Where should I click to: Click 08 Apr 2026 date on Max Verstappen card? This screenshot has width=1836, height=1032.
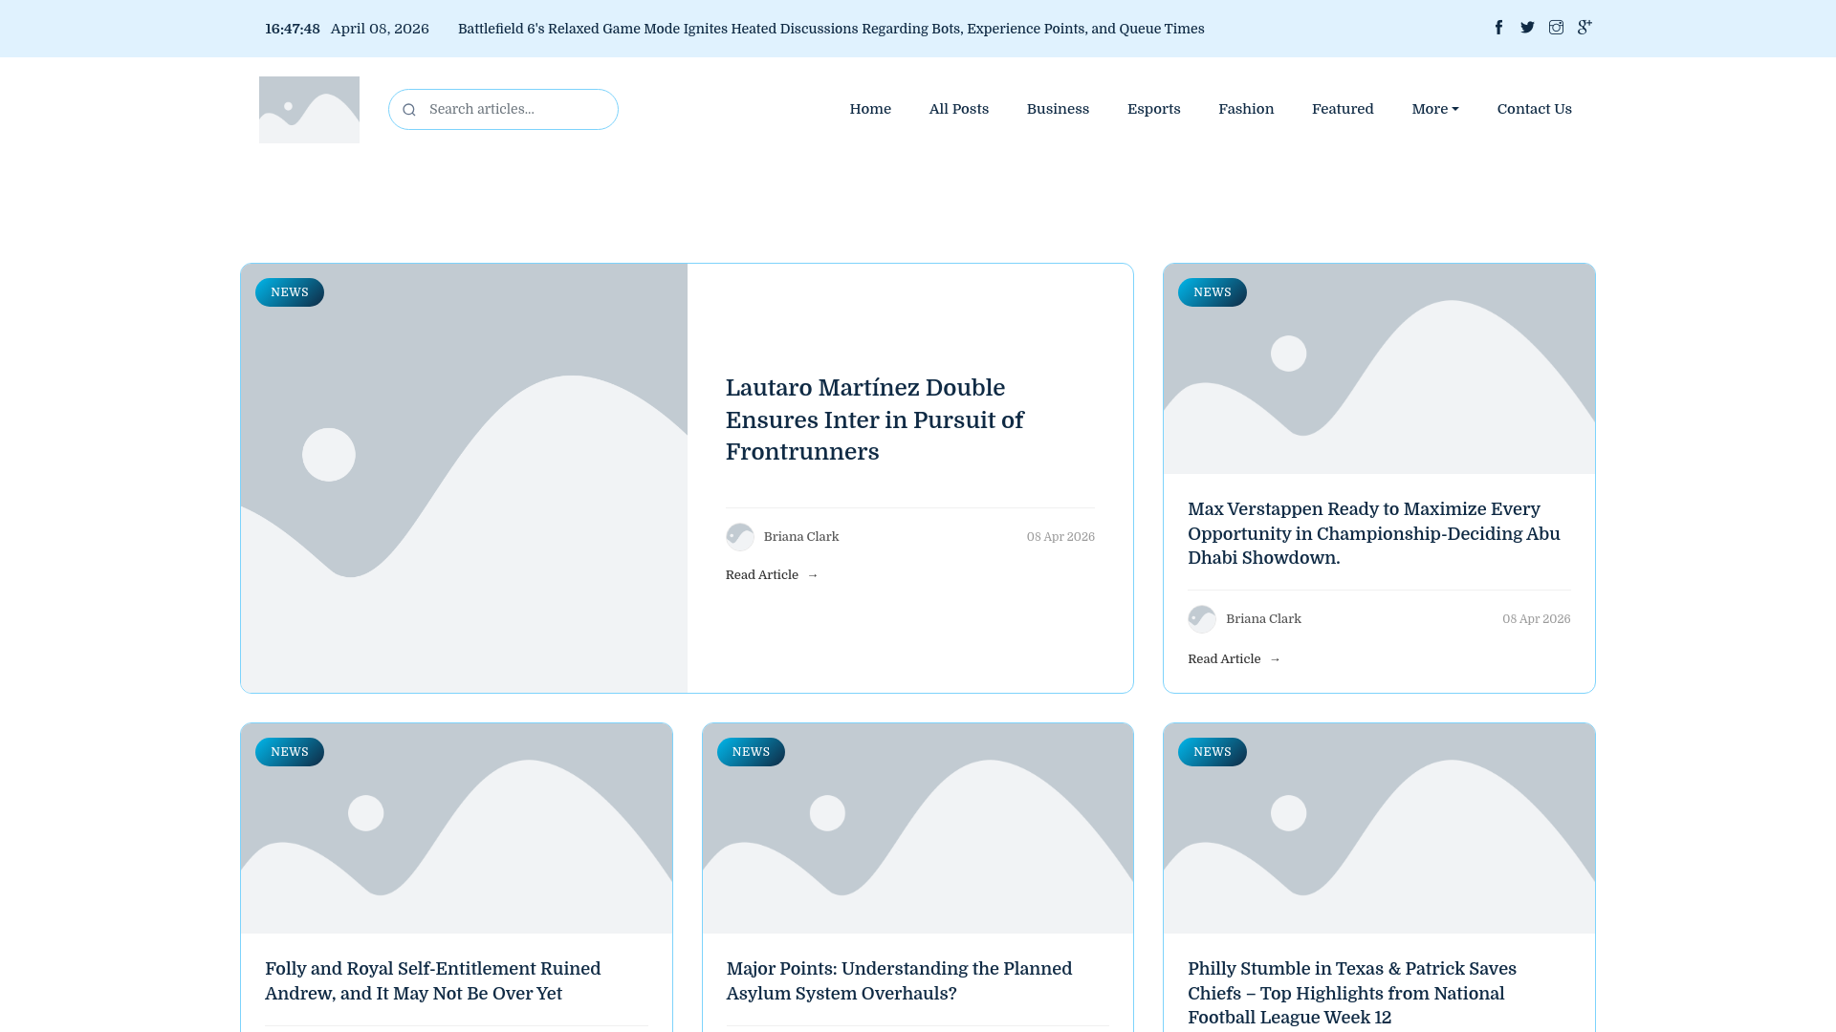[1536, 619]
